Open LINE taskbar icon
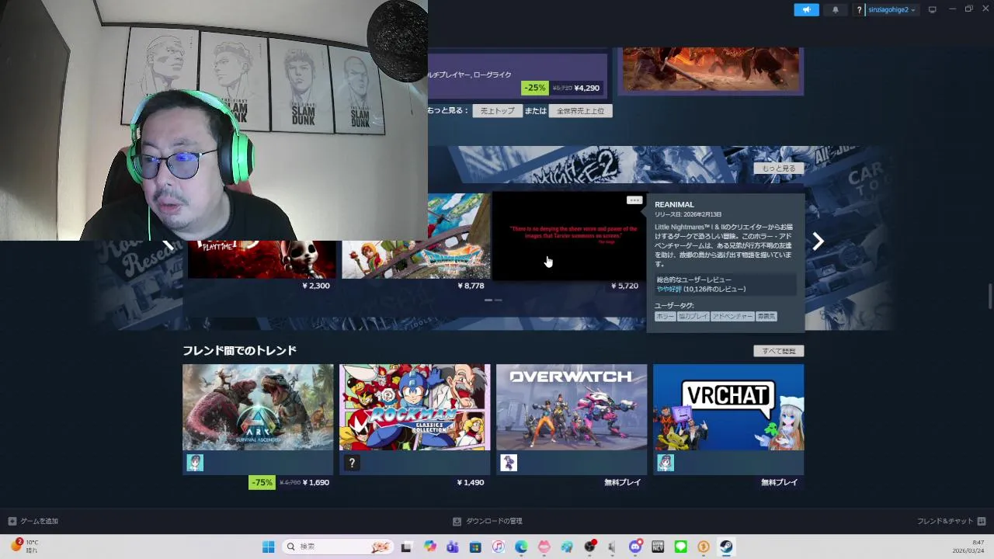The width and height of the screenshot is (994, 559). click(681, 547)
